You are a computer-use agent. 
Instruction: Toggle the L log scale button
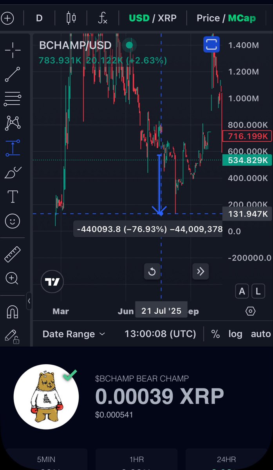click(258, 291)
